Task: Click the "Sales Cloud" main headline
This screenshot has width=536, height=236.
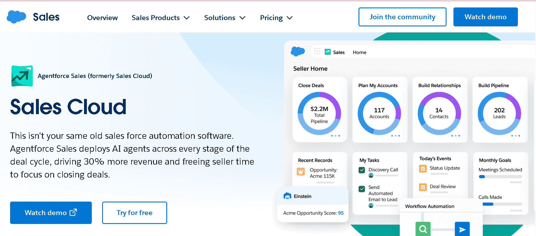Action: pos(68,107)
